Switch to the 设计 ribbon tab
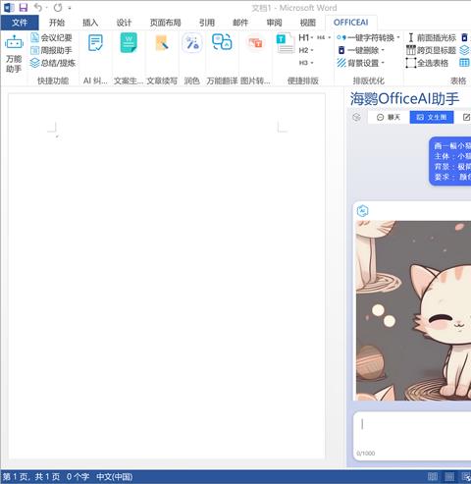 pyautogui.click(x=124, y=23)
